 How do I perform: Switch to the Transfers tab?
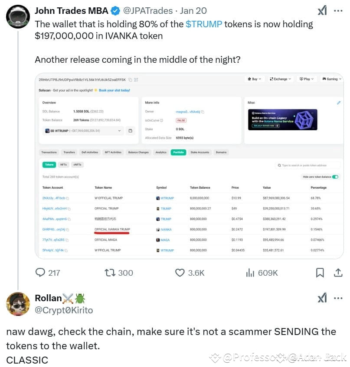pos(69,153)
